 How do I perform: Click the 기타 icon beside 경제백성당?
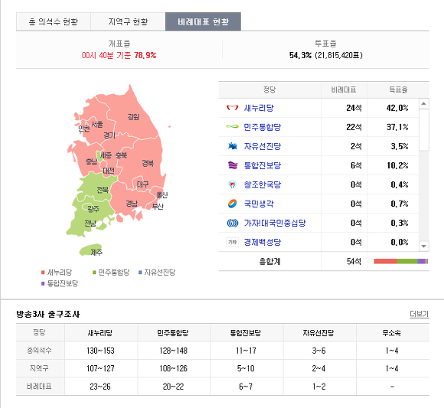click(232, 242)
